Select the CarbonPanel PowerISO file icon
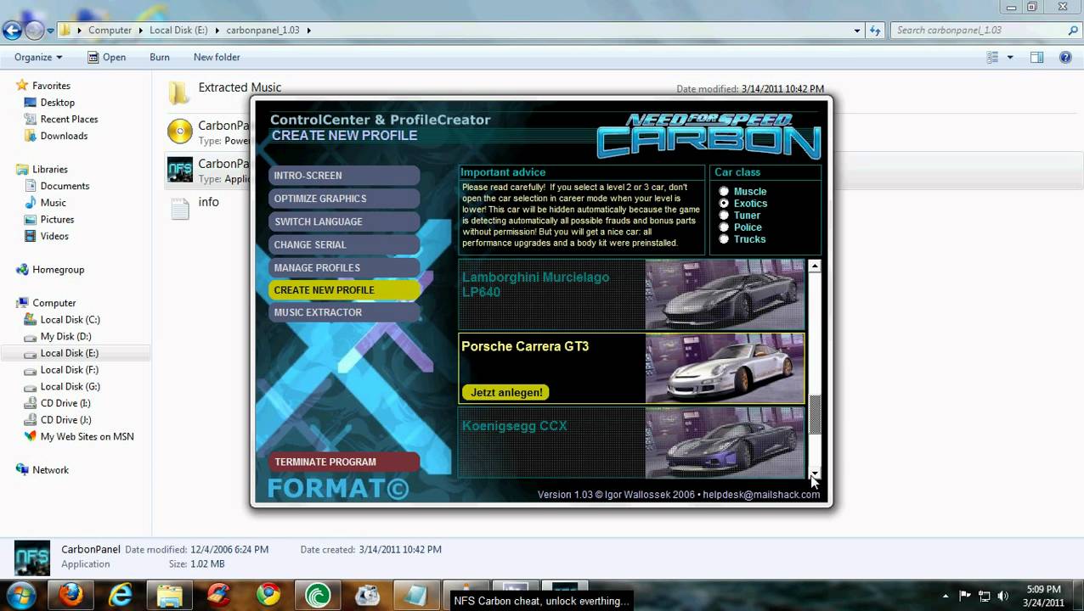 180,132
